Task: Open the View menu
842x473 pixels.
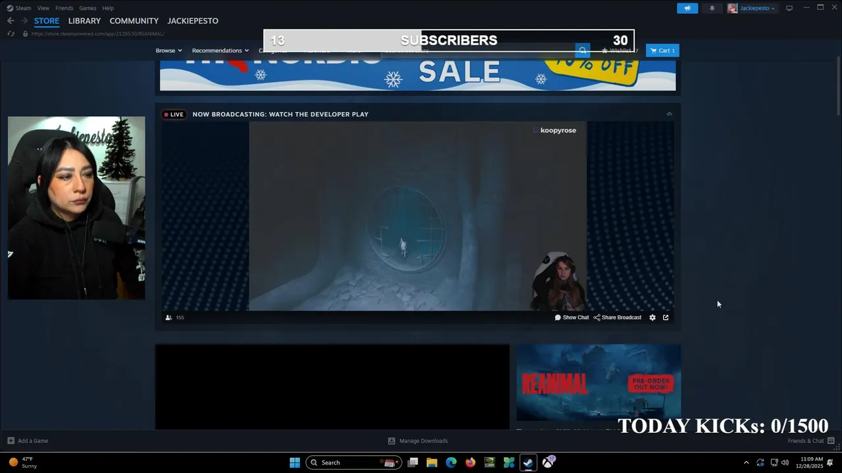Action: 43,8
